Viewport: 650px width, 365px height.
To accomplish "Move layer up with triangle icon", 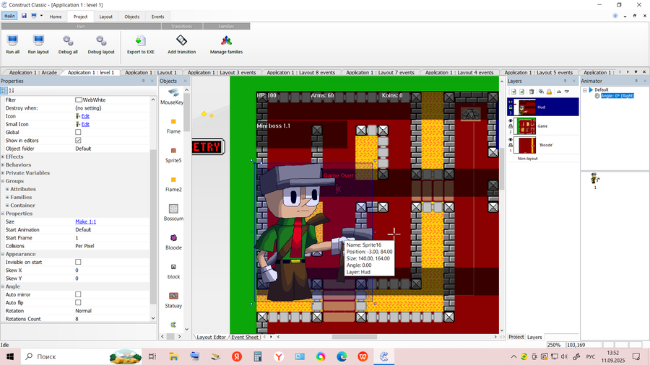I will point(559,92).
